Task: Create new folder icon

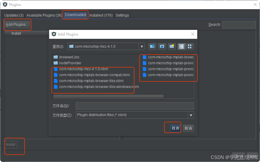Action: [172, 46]
